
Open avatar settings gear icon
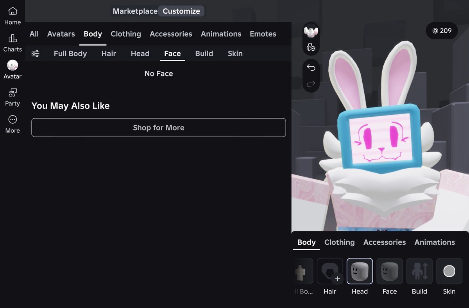click(311, 47)
